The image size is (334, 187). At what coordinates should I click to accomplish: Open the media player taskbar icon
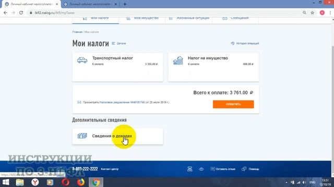(50, 182)
